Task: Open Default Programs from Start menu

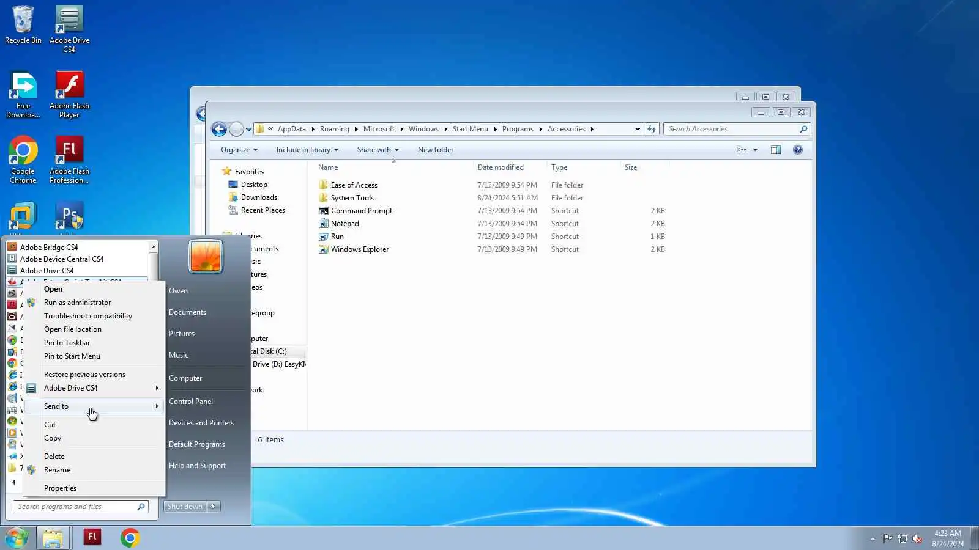Action: point(197,444)
